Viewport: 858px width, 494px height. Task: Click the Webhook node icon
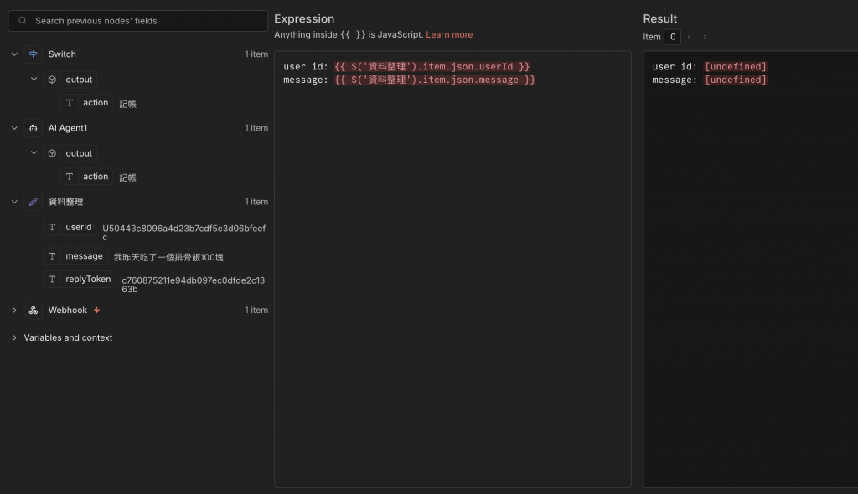pos(34,310)
